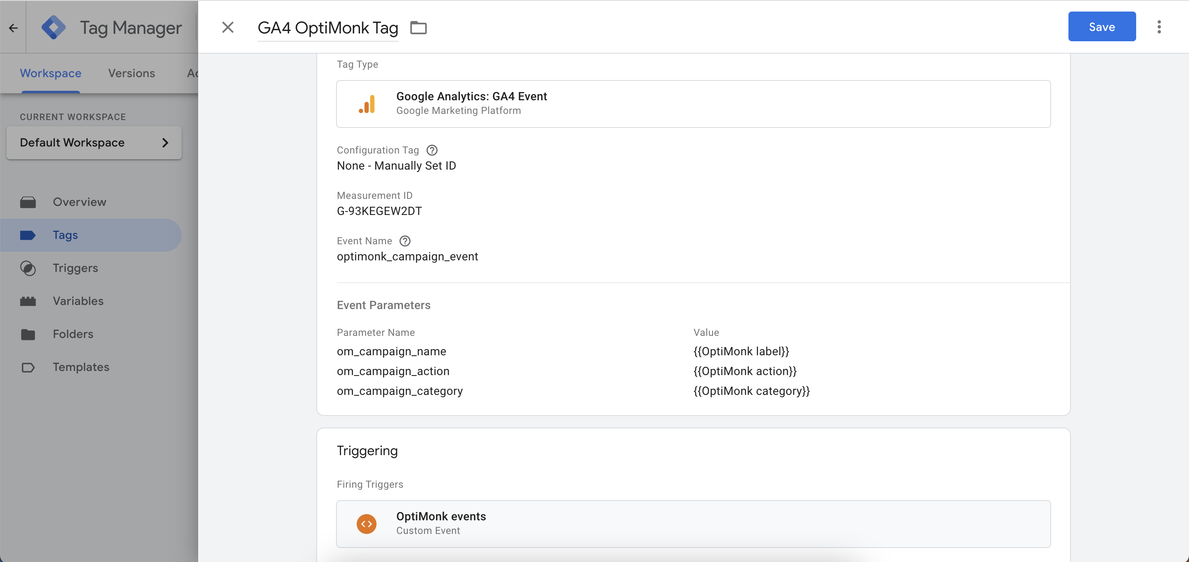Screen dimensions: 1189x562
Task: Click the Templates outline label icon
Action: click(28, 367)
